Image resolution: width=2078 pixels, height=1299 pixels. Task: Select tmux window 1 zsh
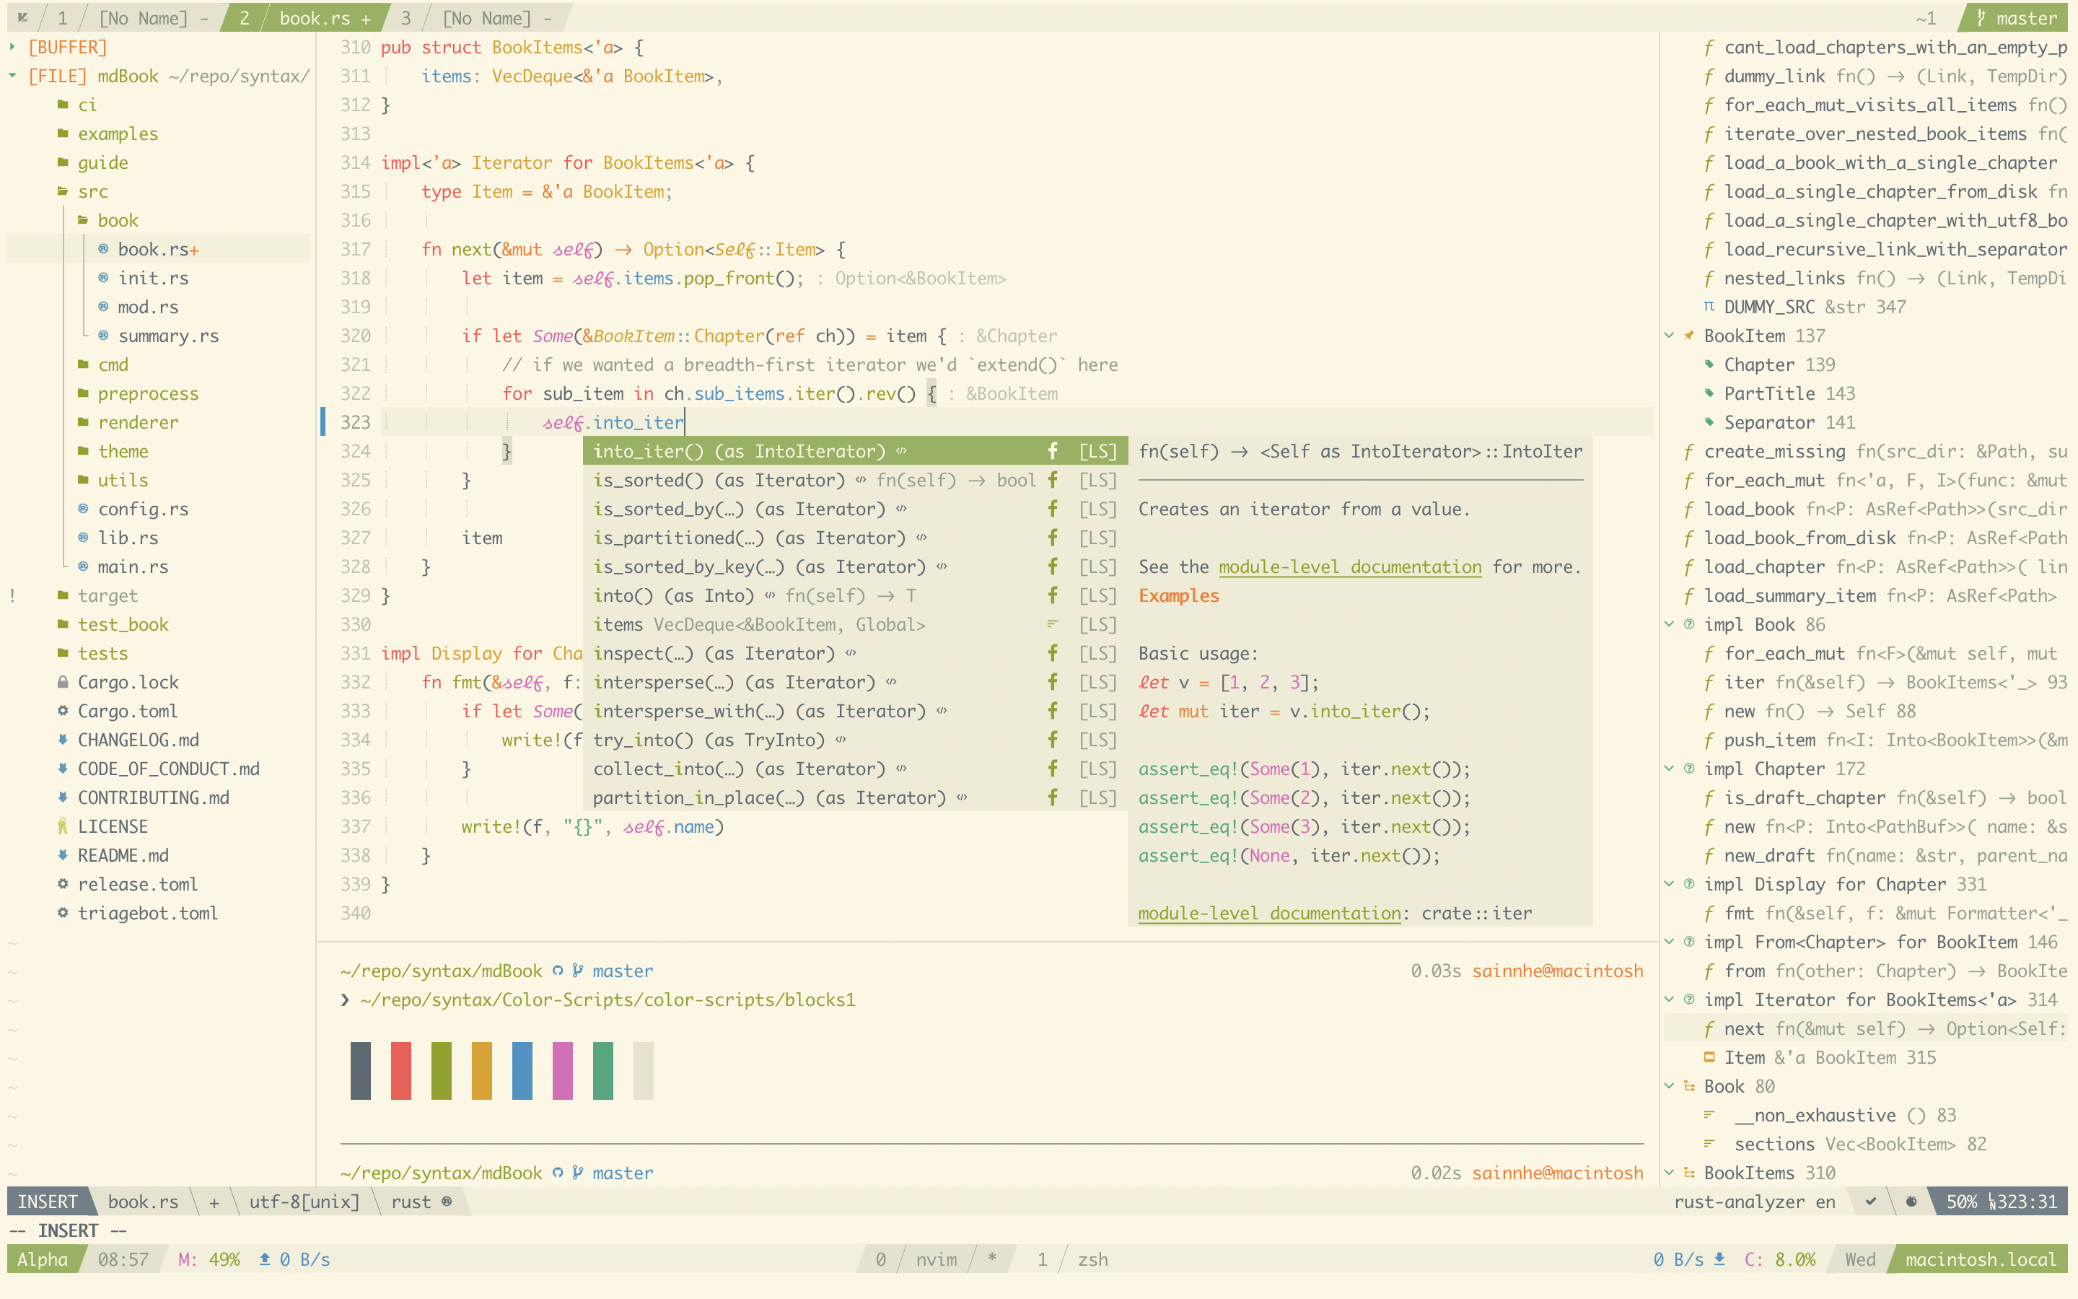click(1074, 1259)
